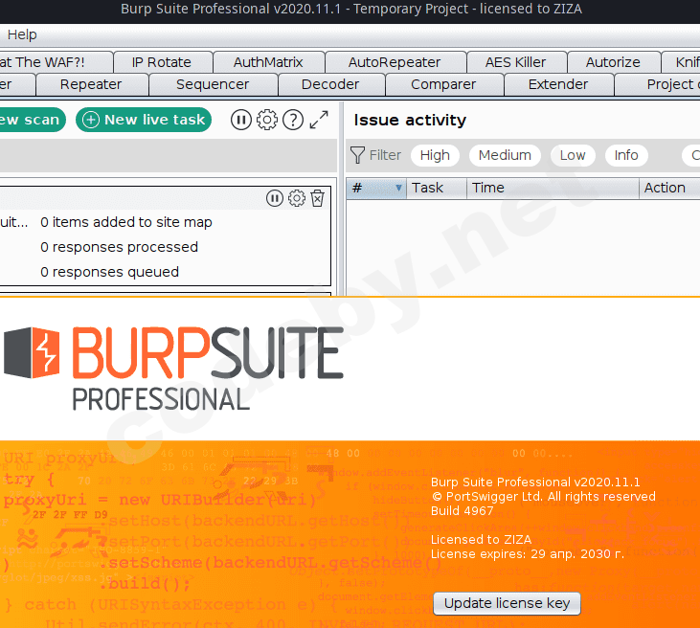Open the Sequencer tab
The width and height of the screenshot is (700, 628).
click(x=213, y=85)
